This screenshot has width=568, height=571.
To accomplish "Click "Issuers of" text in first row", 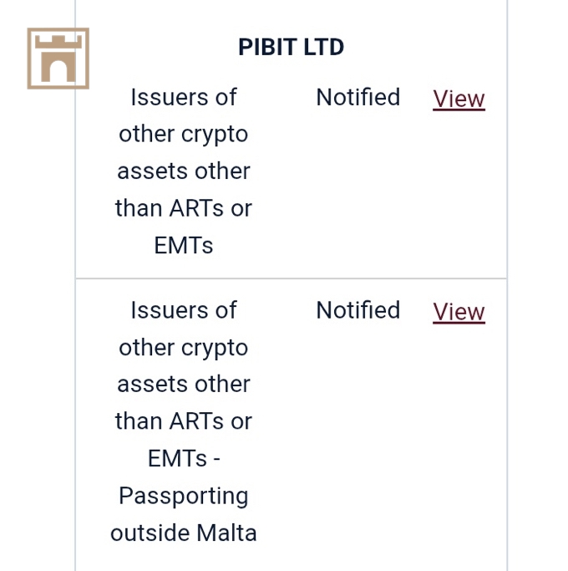I will tap(184, 97).
